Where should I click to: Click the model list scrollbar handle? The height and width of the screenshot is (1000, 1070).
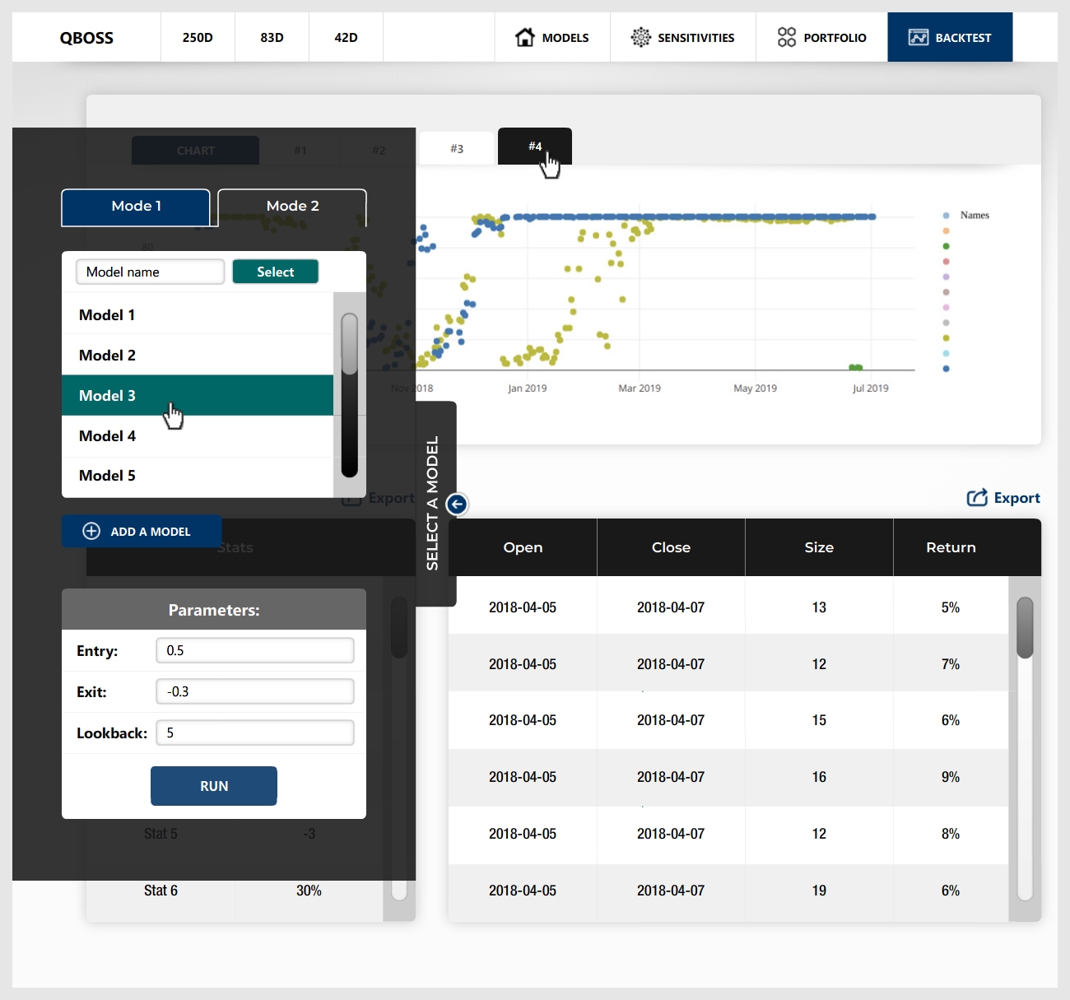[x=350, y=344]
